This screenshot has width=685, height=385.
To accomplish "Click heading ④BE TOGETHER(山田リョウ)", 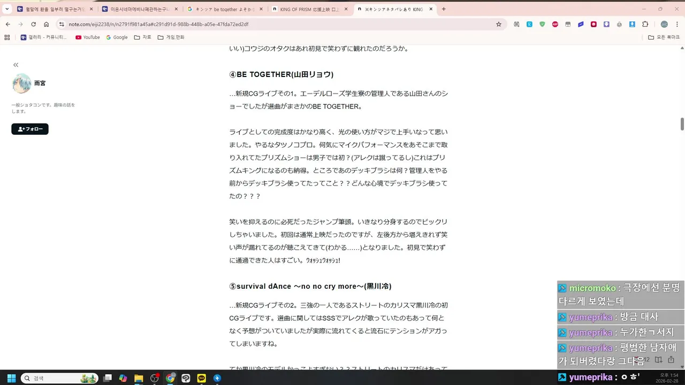I will (x=281, y=74).
